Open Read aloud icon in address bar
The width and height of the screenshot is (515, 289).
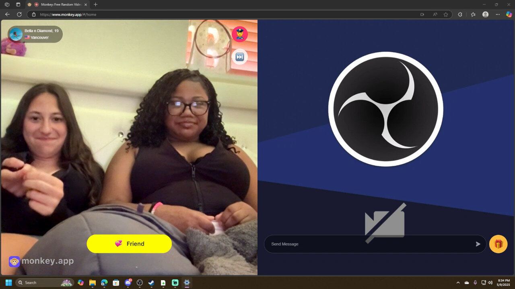(435, 14)
